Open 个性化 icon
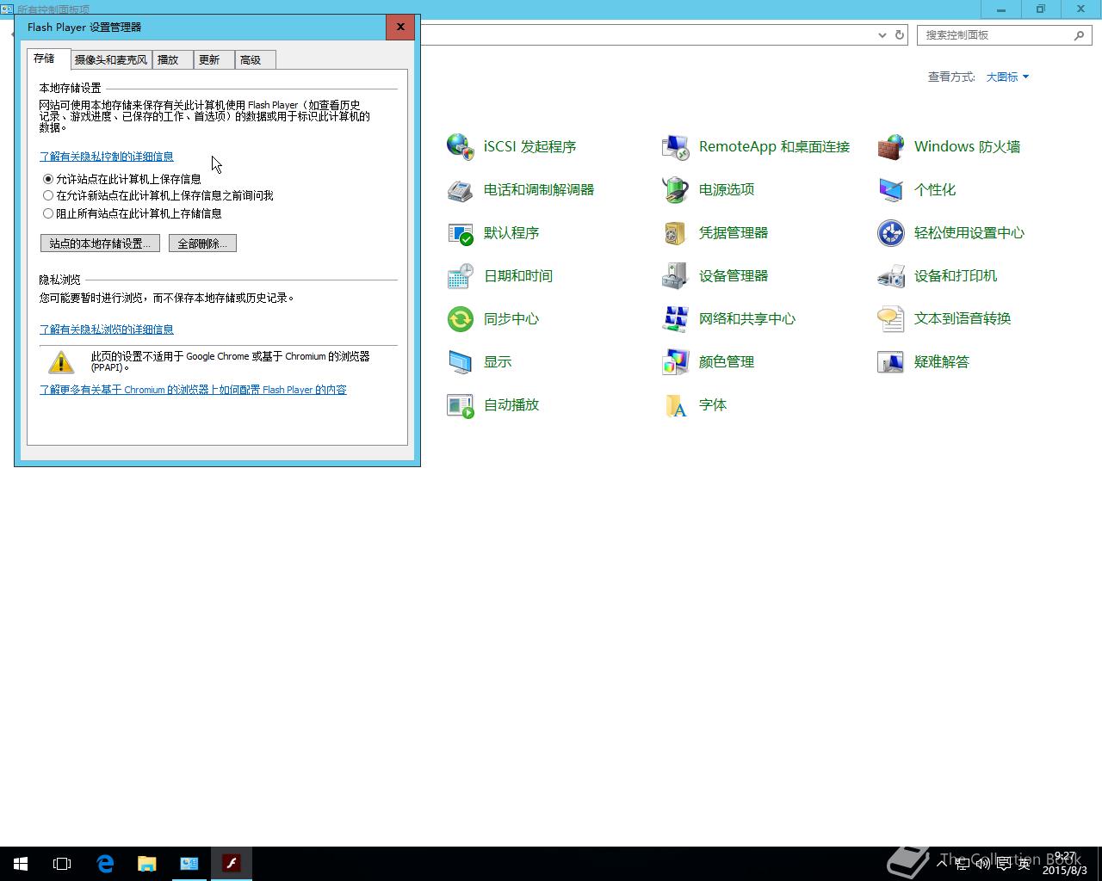1102x881 pixels. [891, 189]
